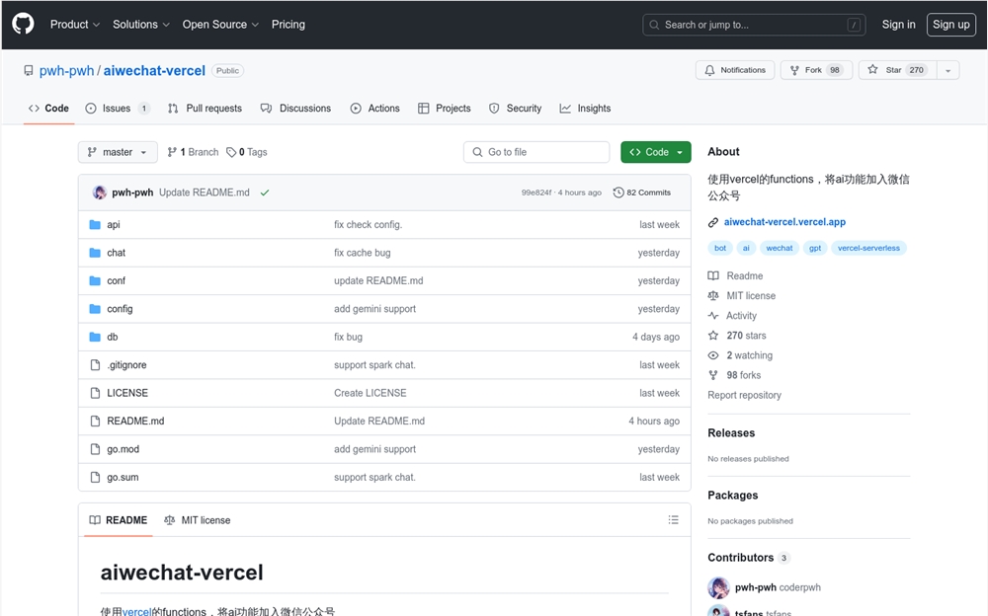The image size is (988, 616).
Task: Expand the master branch dropdown
Action: pos(118,152)
